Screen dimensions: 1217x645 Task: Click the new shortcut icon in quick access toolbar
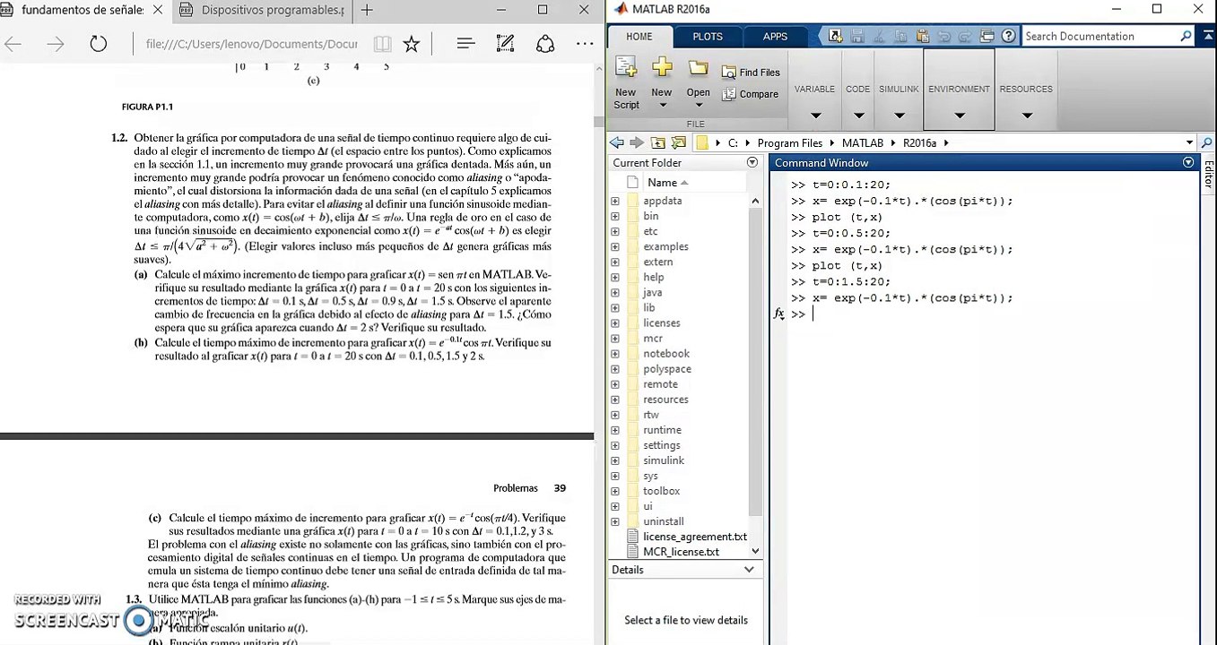pos(836,36)
